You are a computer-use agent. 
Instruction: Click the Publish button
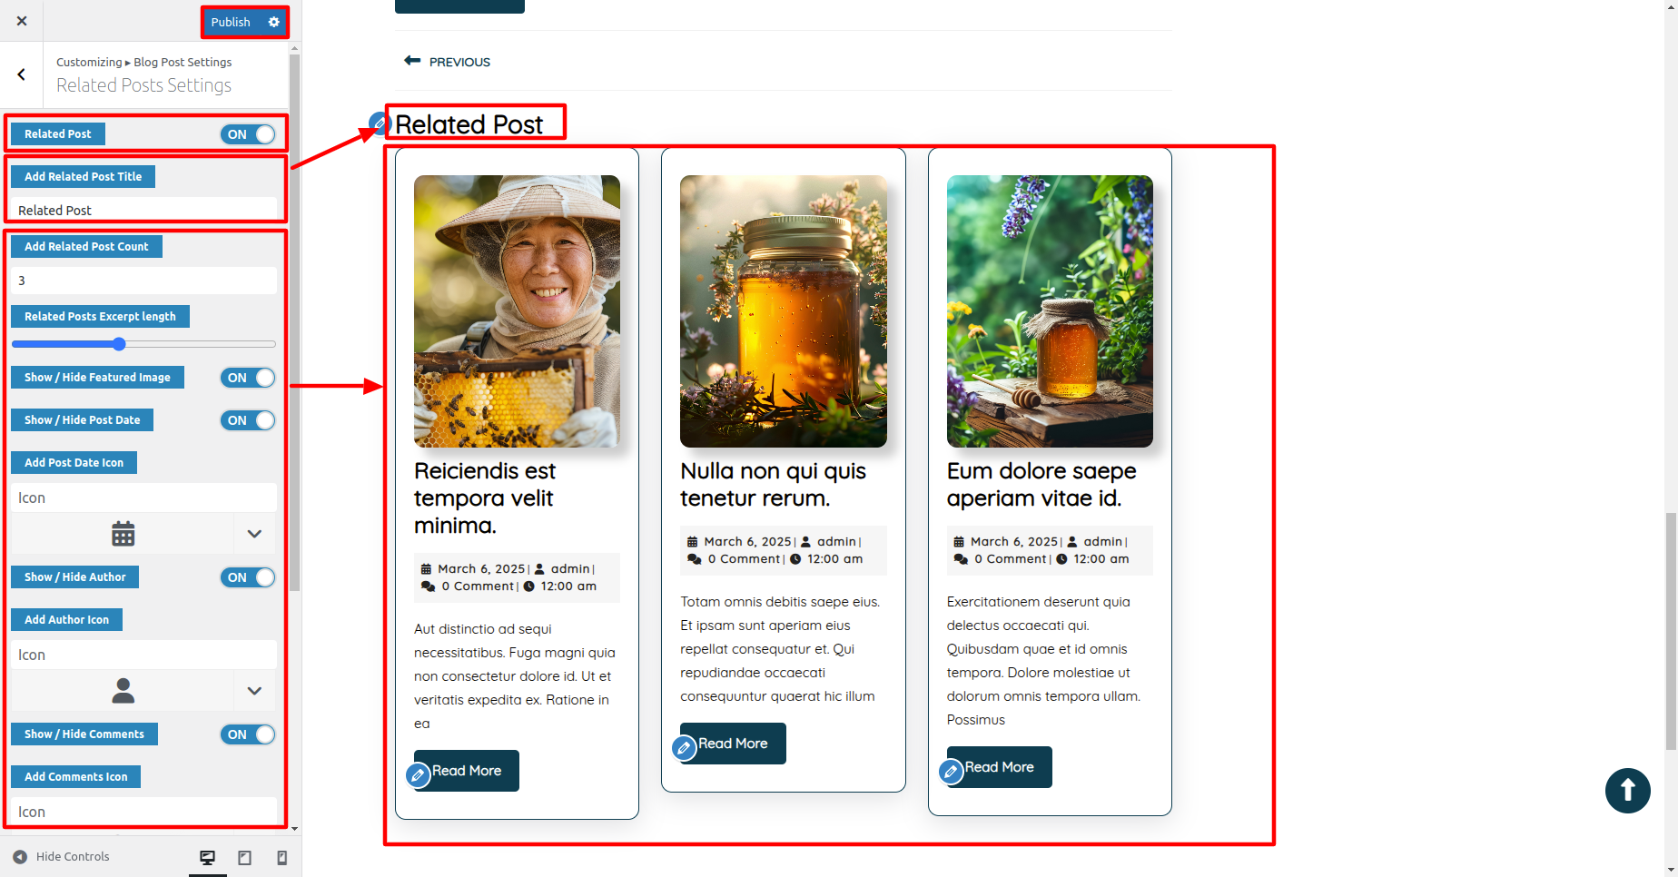[x=231, y=22]
